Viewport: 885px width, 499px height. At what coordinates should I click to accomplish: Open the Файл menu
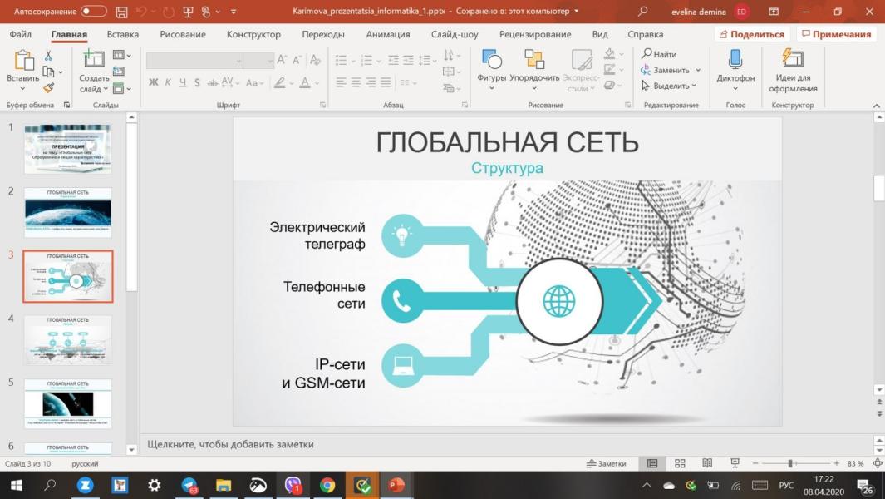pos(20,34)
